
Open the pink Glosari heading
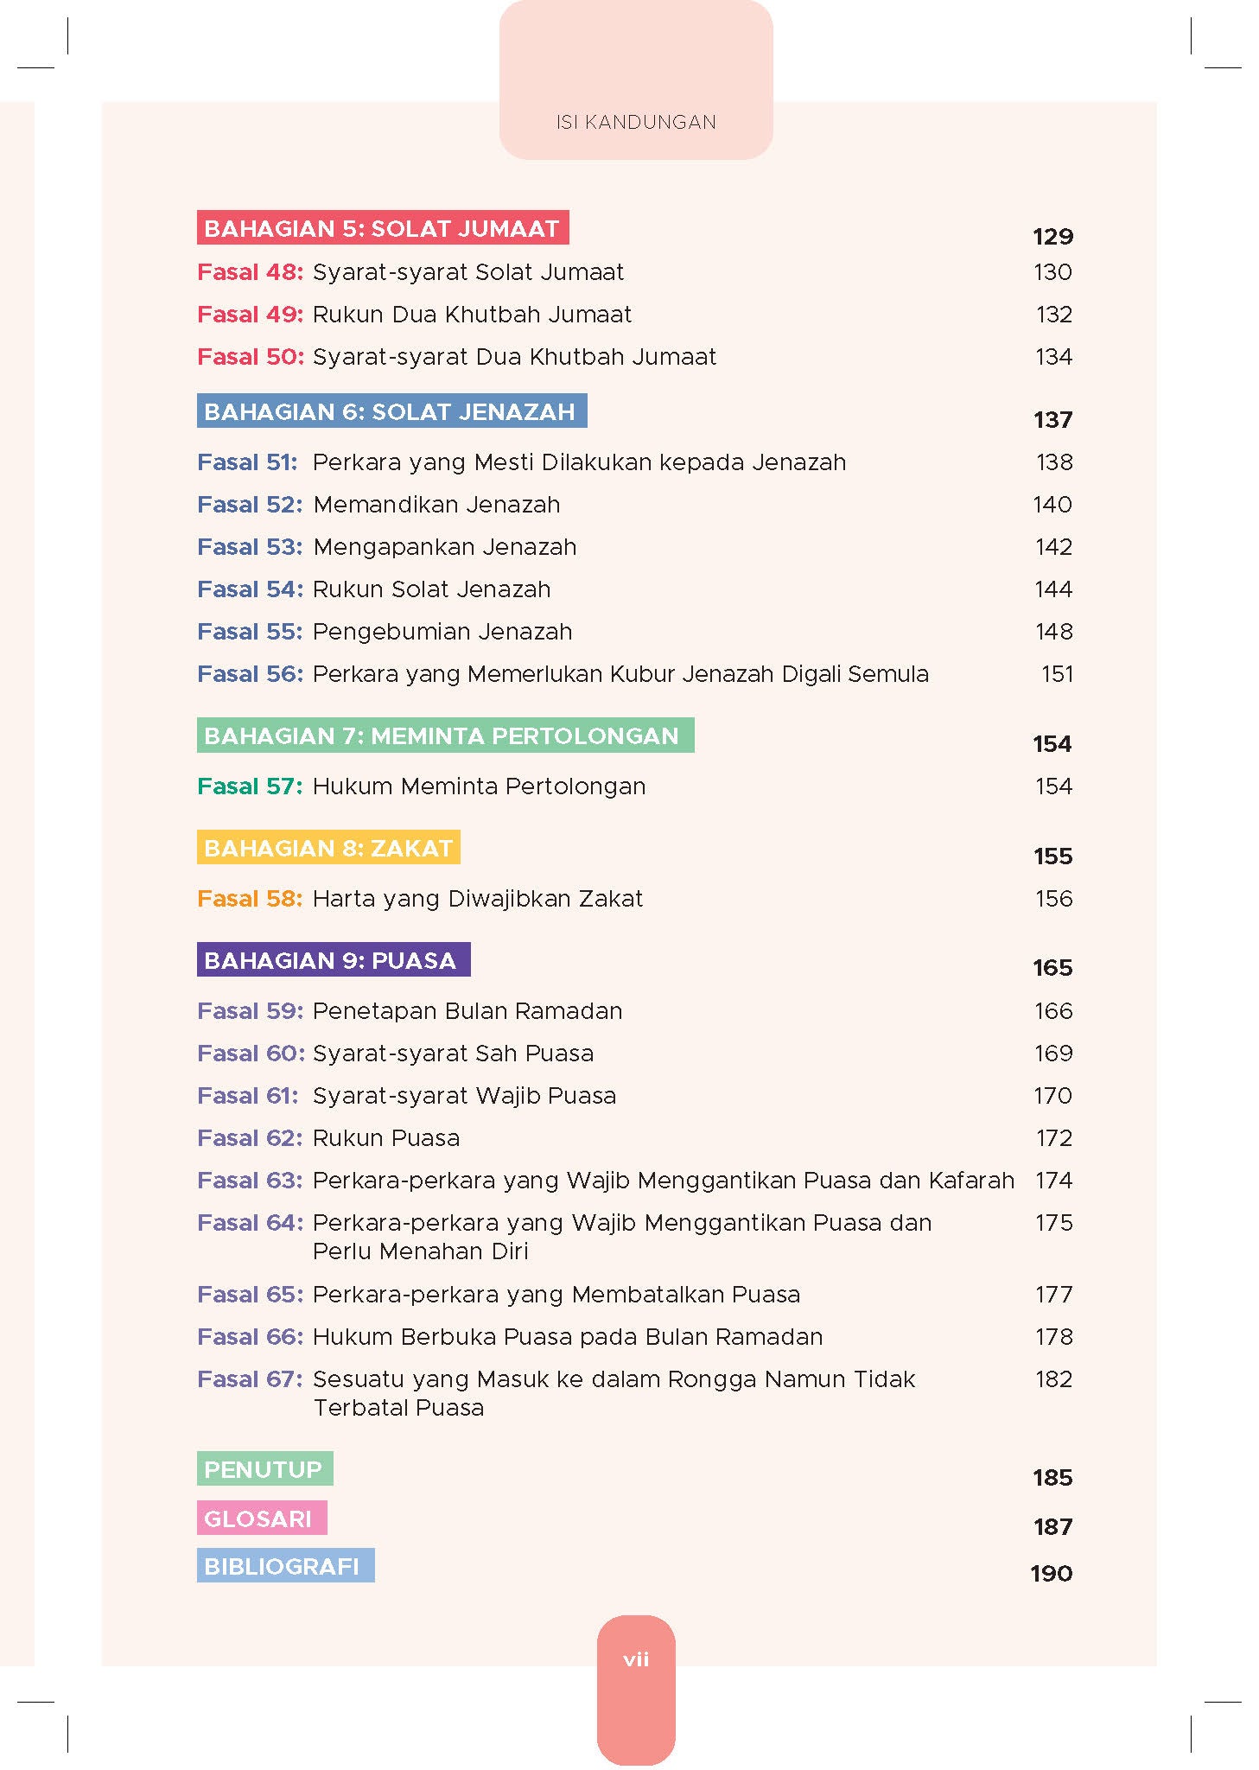(x=261, y=1519)
